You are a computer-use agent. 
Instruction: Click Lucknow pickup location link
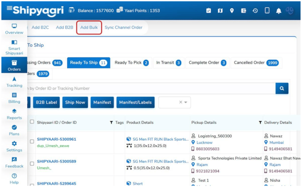coord(204,143)
